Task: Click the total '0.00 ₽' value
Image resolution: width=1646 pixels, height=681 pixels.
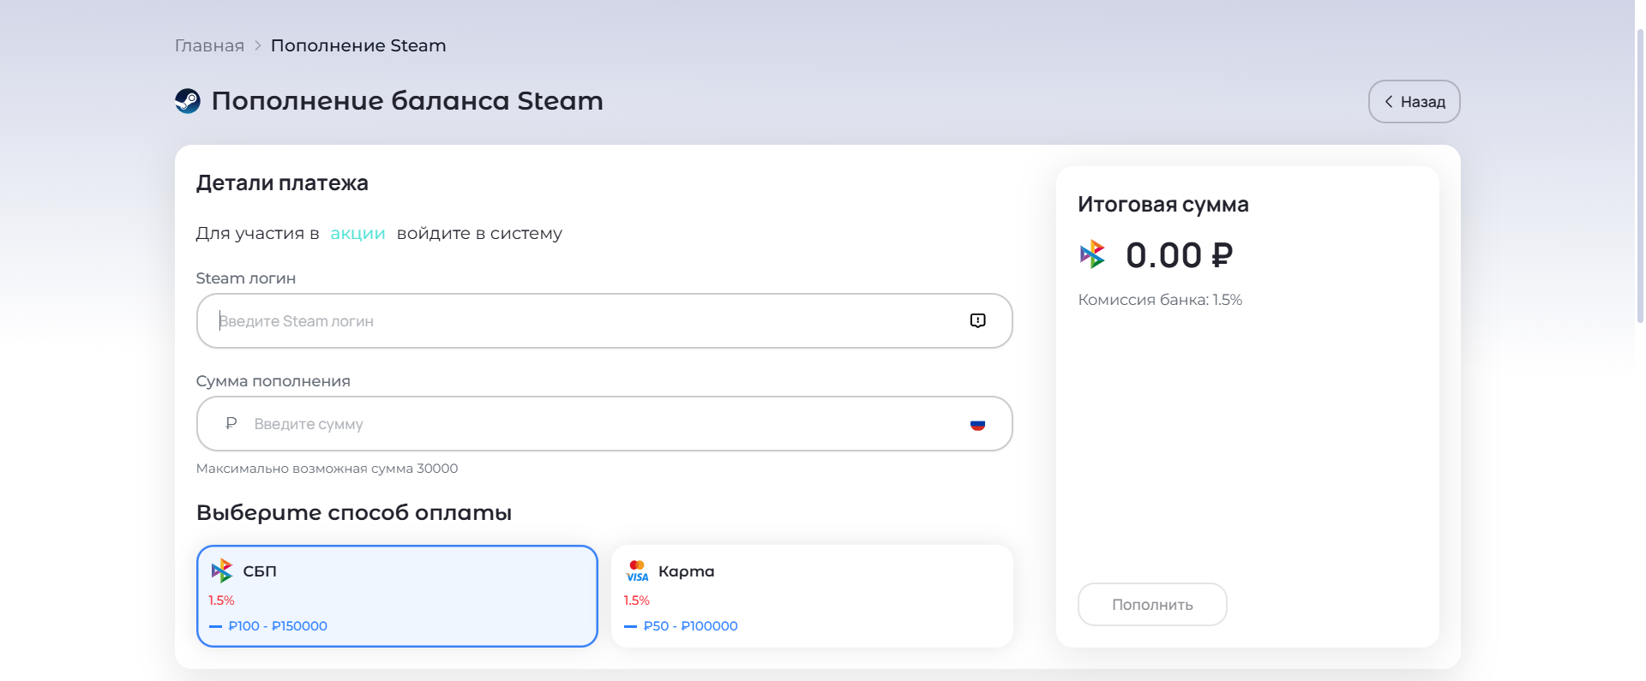Action: (x=1179, y=255)
